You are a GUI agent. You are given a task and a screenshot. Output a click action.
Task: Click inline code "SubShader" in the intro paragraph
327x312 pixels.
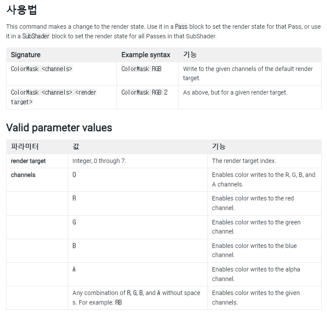tap(36, 37)
